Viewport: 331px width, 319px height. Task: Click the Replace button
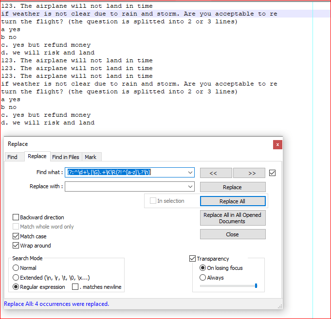(233, 187)
